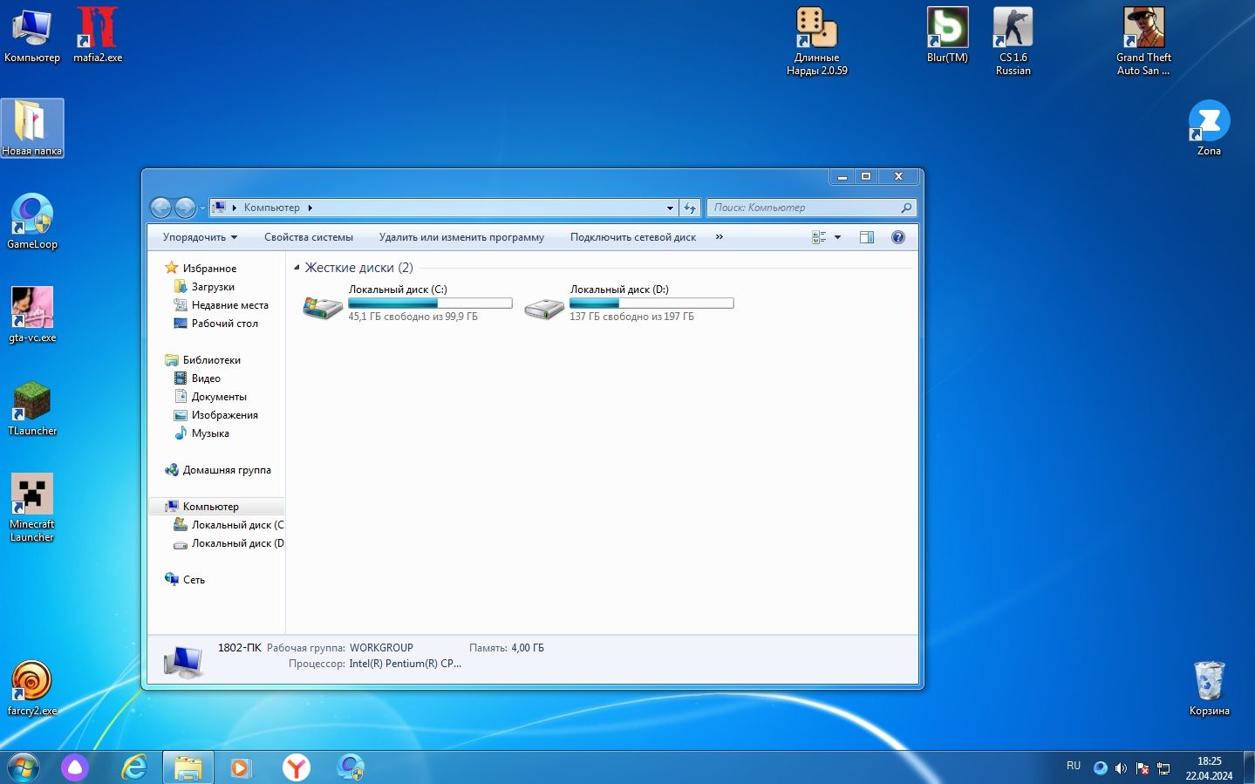Select the Blur(TM) desktop shortcut
Image resolution: width=1255 pixels, height=784 pixels.
[947, 36]
